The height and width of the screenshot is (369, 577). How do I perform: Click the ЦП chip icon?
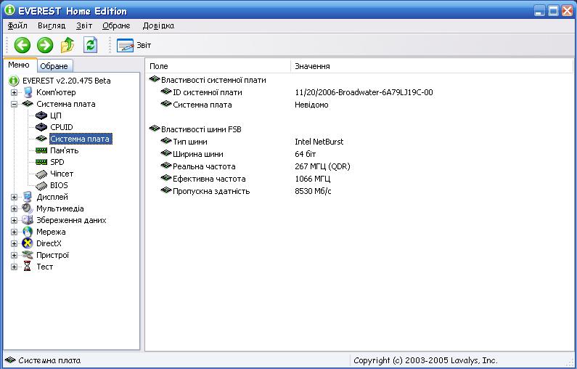point(41,115)
